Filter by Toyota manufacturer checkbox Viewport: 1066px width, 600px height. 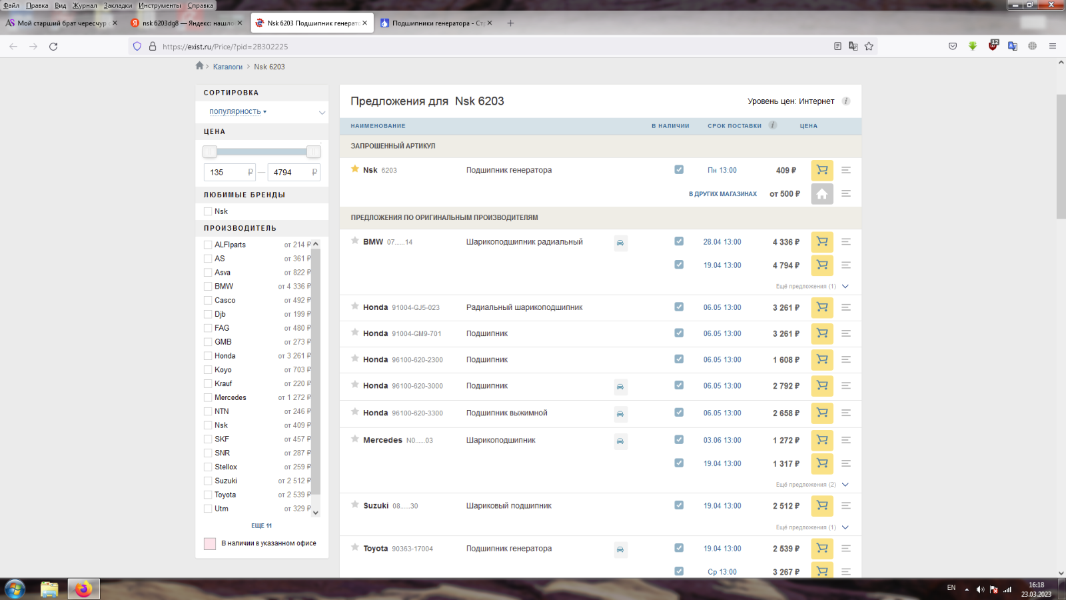[208, 495]
